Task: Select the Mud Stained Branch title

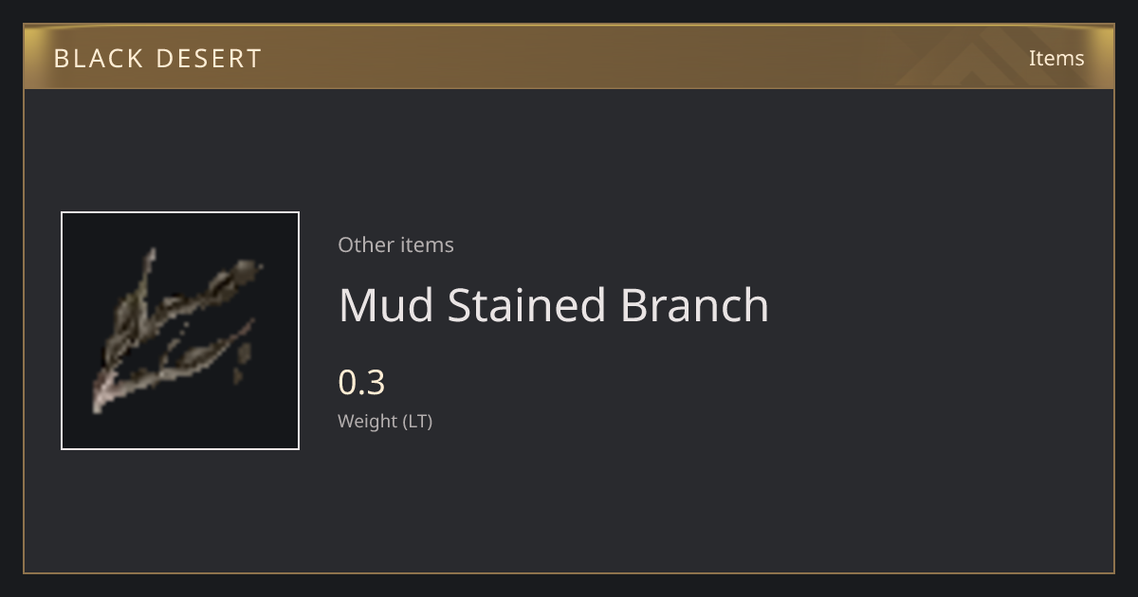Action: click(554, 305)
